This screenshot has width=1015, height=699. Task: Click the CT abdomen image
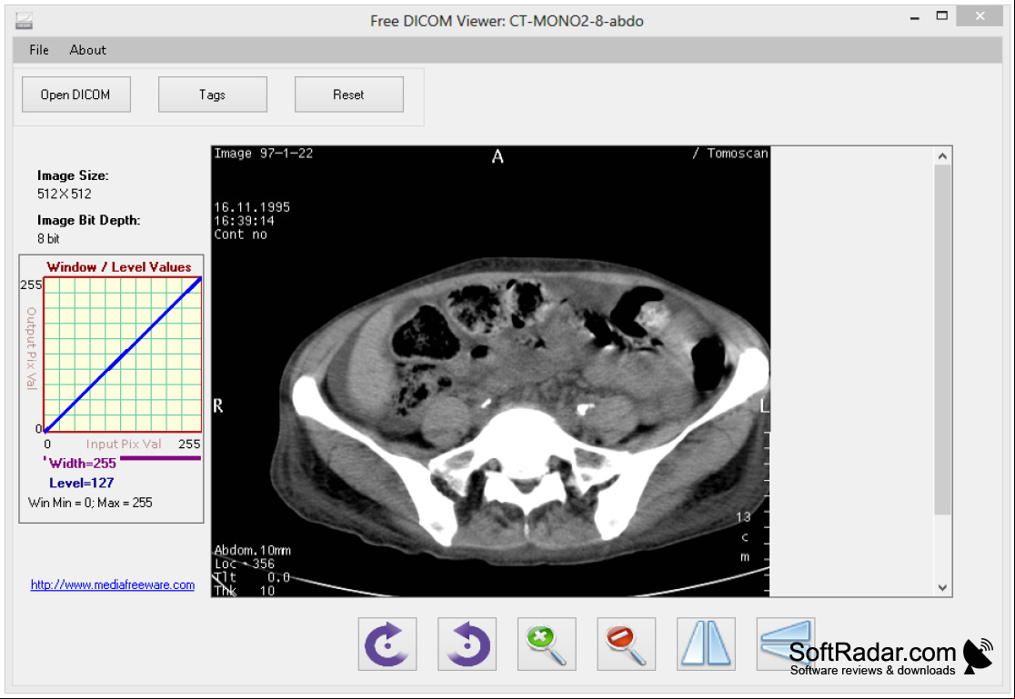tap(490, 371)
